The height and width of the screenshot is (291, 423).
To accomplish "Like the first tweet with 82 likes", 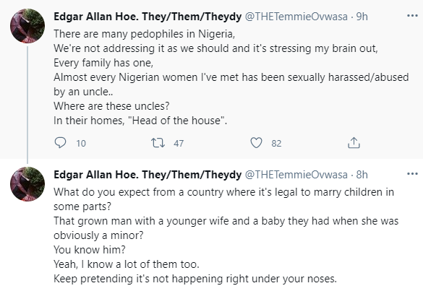I will tap(256, 143).
